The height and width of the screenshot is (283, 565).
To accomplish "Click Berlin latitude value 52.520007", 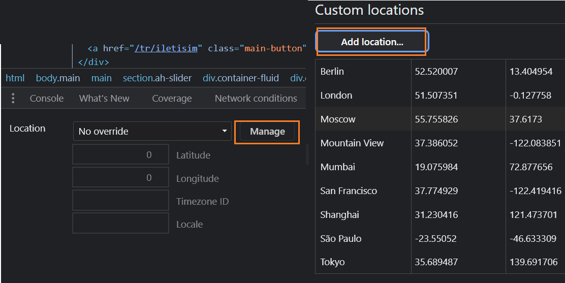I will point(436,71).
